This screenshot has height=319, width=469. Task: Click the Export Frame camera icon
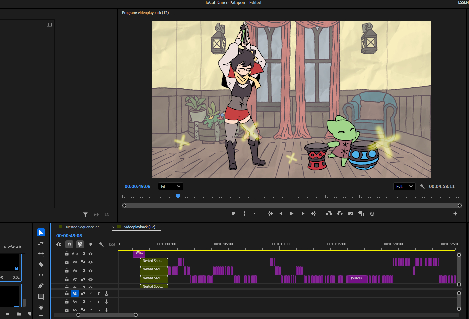coord(350,214)
